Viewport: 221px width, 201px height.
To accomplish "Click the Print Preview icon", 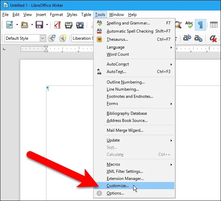I will pos(80,25).
